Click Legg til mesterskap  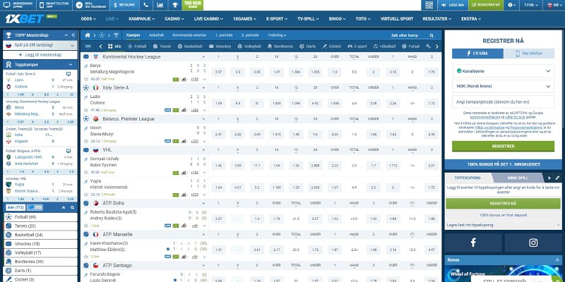click(40, 55)
